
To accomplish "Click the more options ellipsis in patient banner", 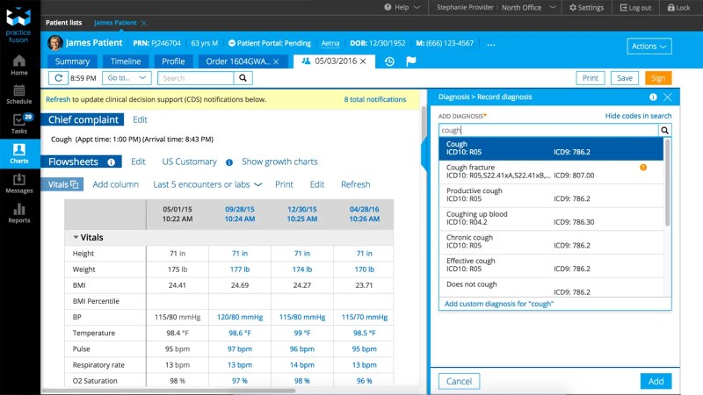I will pos(491,45).
